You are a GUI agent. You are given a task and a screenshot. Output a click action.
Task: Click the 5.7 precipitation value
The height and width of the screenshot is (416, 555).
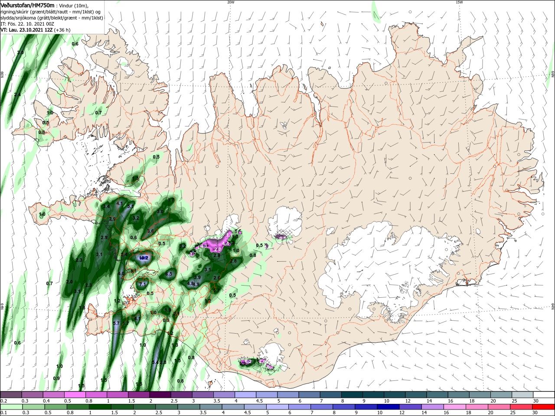click(116, 323)
